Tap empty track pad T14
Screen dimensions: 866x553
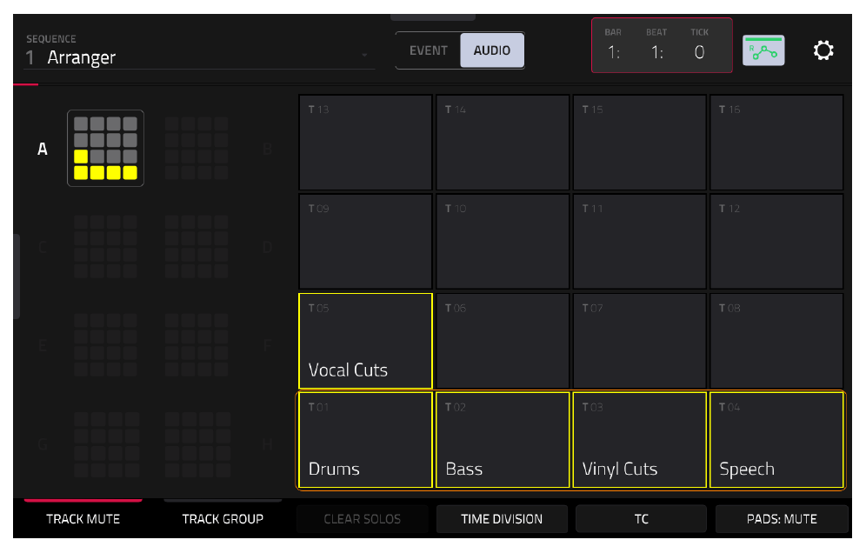click(503, 143)
